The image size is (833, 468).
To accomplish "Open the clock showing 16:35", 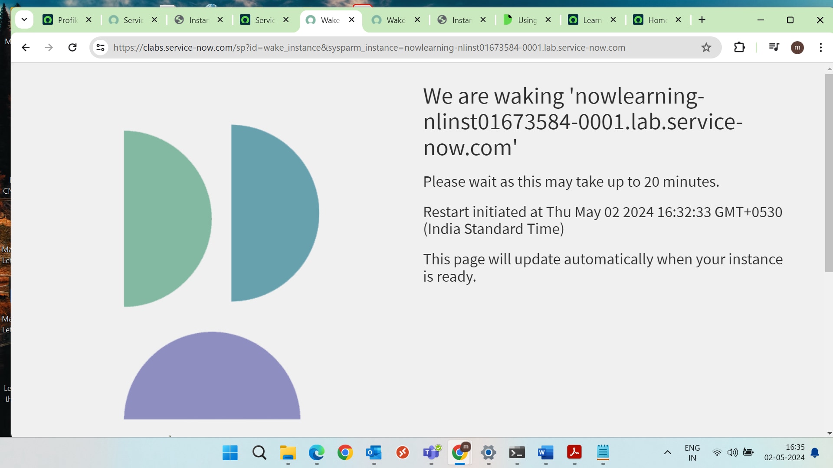I will (784, 452).
